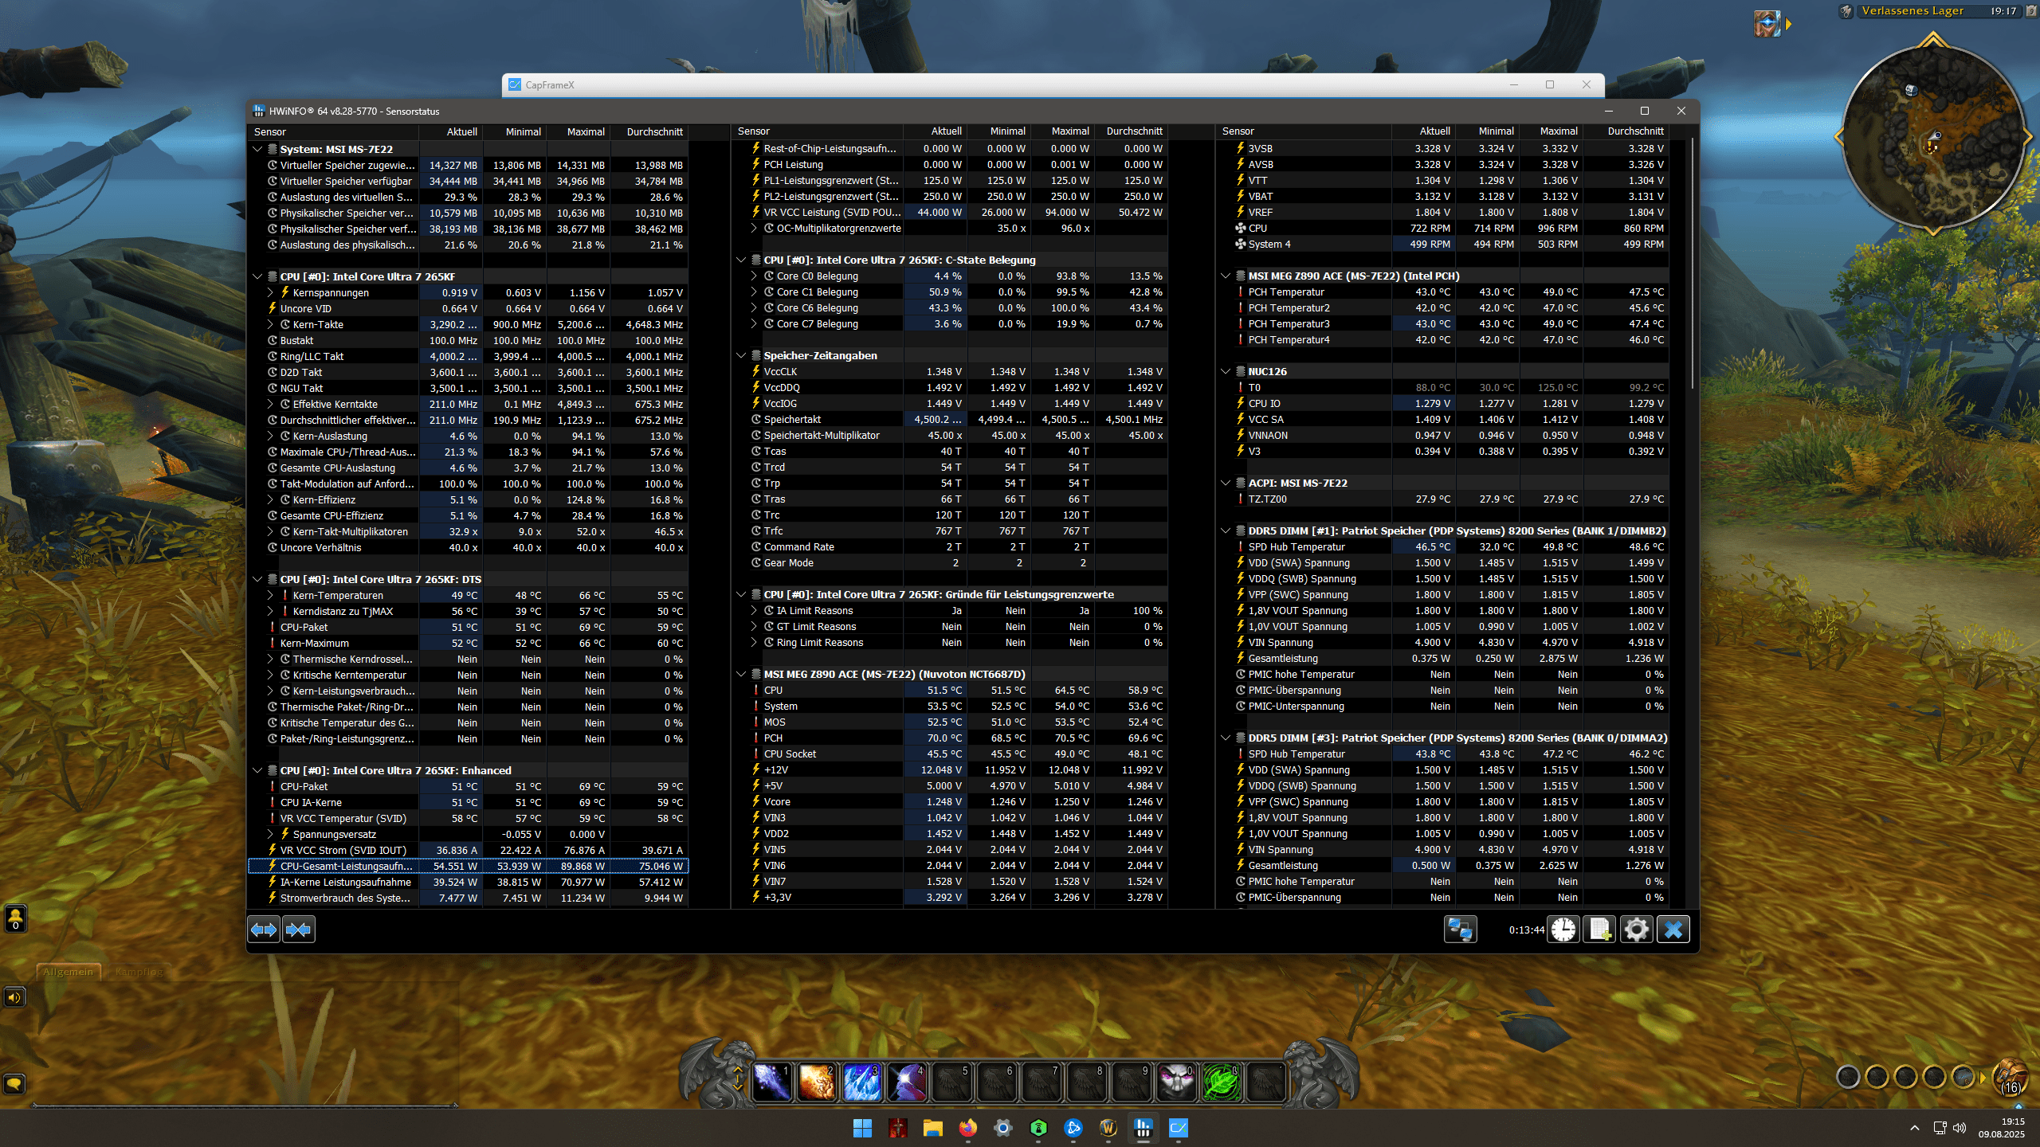2040x1147 pixels.
Task: Switch to the Kampflog chat tab
Action: [x=139, y=972]
